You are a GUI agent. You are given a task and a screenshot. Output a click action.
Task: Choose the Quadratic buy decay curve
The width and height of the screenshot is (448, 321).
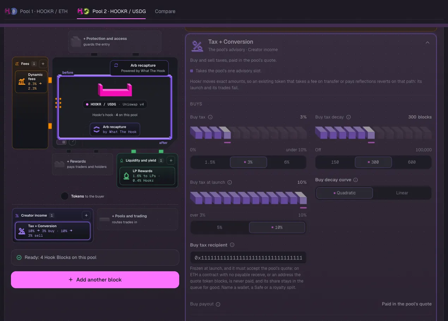345,193
